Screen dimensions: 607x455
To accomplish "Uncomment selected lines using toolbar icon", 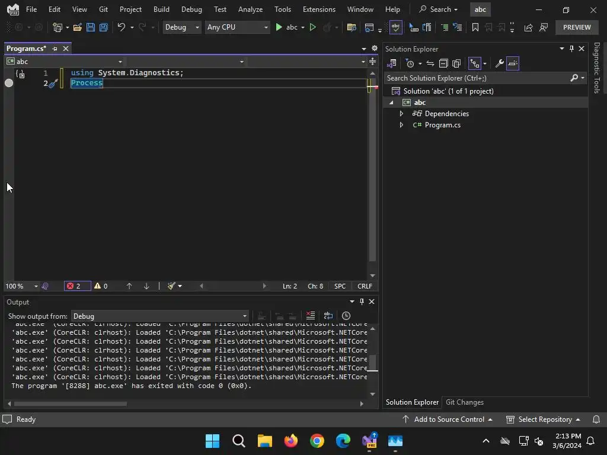I will click(x=458, y=27).
